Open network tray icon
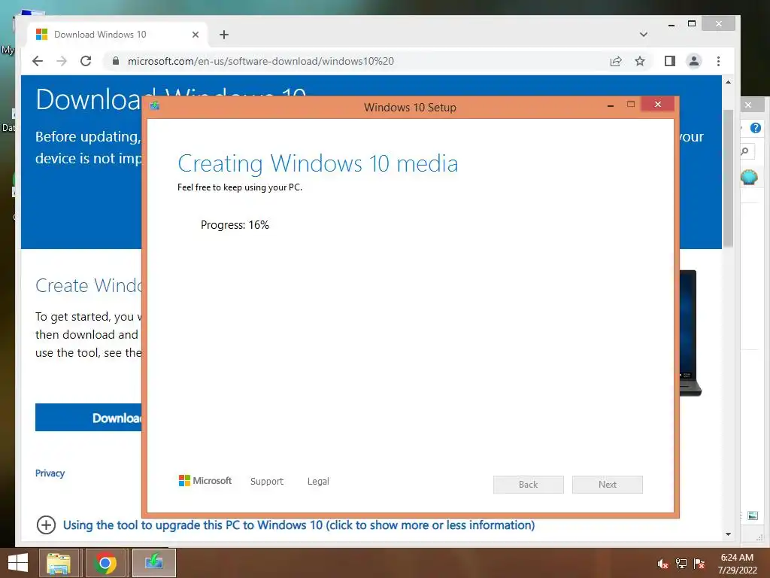Image resolution: width=770 pixels, height=578 pixels. 681,564
